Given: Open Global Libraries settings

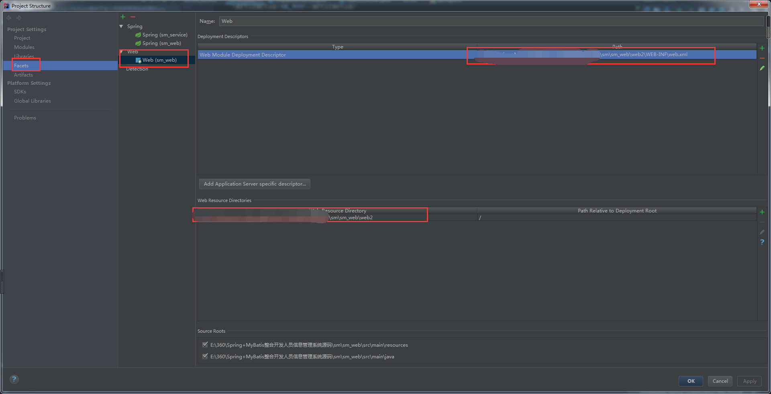Looking at the screenshot, I should 33,101.
